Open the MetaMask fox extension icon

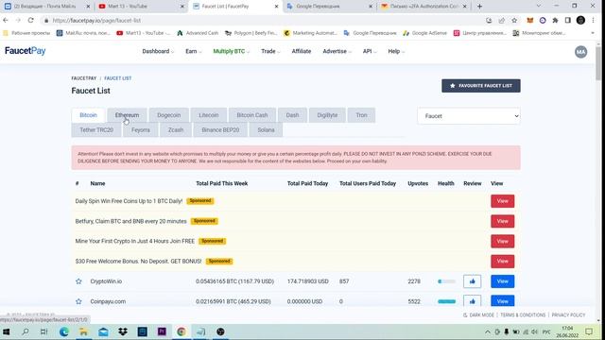[529, 21]
